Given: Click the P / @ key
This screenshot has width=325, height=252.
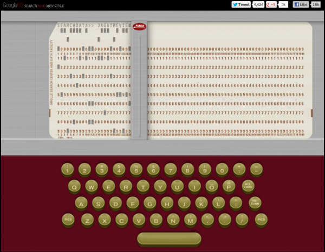Looking at the screenshot, I should 229,187.
